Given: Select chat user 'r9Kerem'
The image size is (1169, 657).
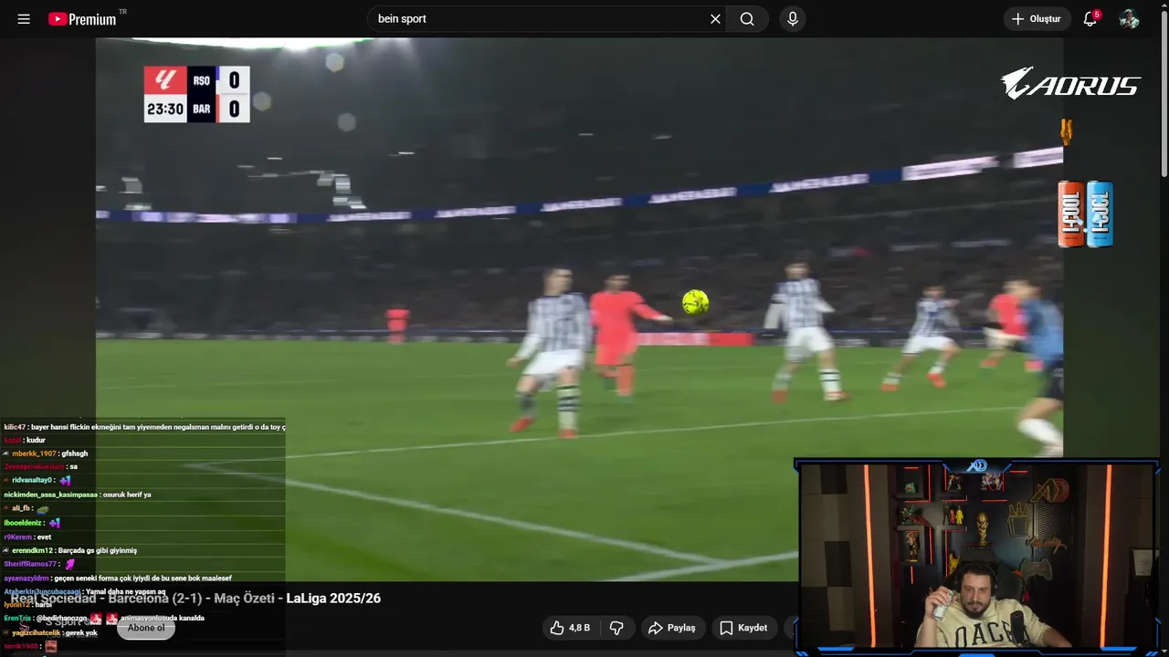Looking at the screenshot, I should tap(17, 537).
